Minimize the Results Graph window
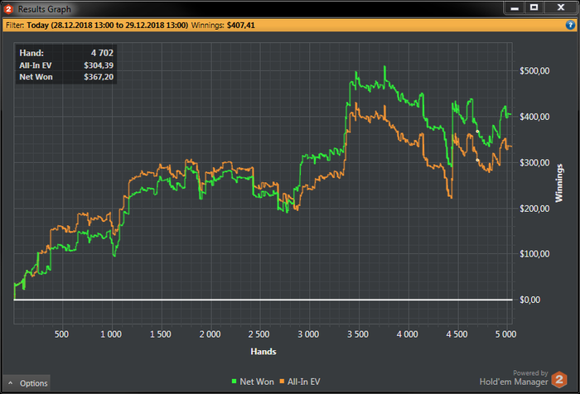Image resolution: width=580 pixels, height=394 pixels. [x=515, y=7]
